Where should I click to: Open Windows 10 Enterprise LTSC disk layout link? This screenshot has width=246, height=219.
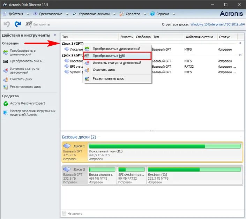pyautogui.click(x=217, y=24)
